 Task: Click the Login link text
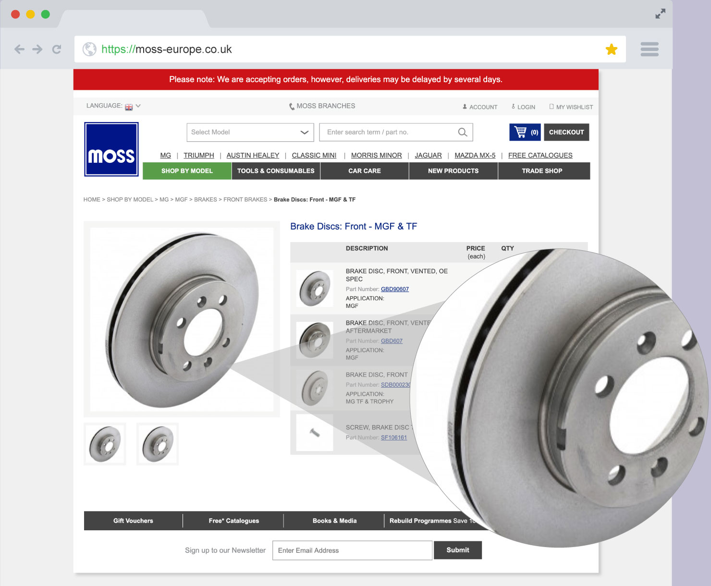tap(526, 107)
